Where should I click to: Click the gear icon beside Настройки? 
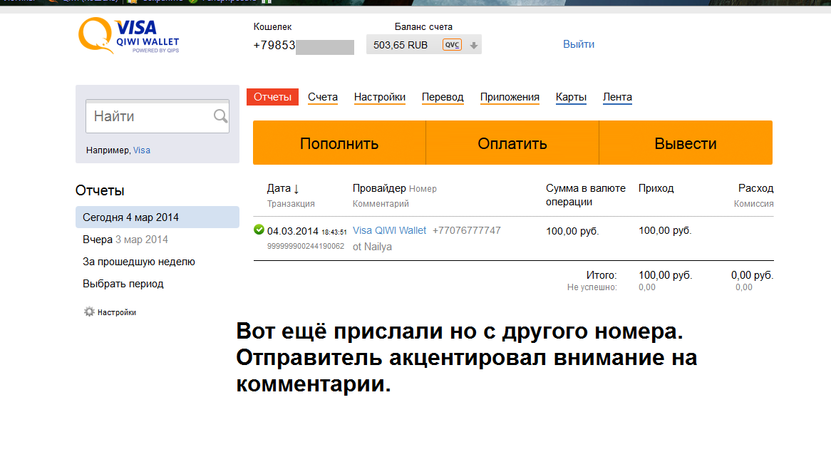click(x=89, y=312)
